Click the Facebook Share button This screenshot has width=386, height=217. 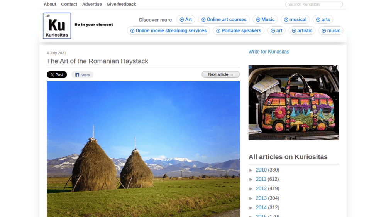pyautogui.click(x=83, y=75)
